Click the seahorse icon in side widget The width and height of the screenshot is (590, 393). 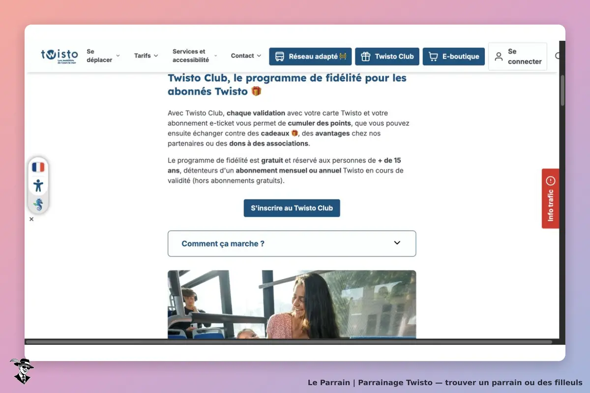tap(38, 204)
